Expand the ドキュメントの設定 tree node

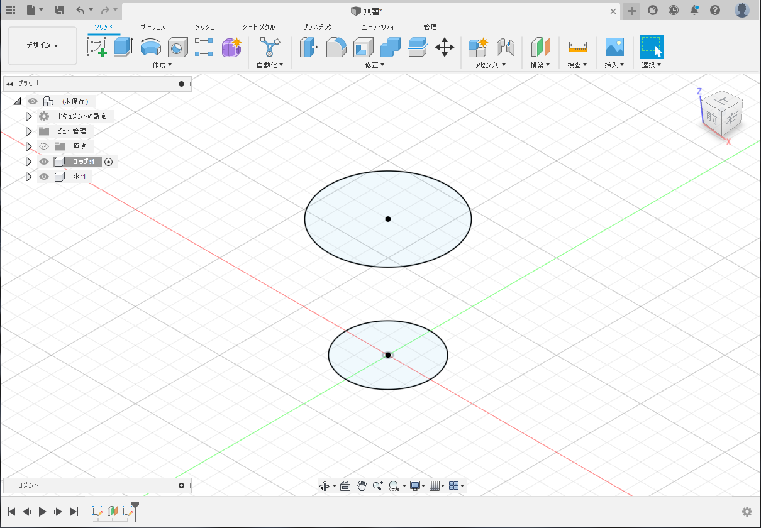tap(28, 116)
